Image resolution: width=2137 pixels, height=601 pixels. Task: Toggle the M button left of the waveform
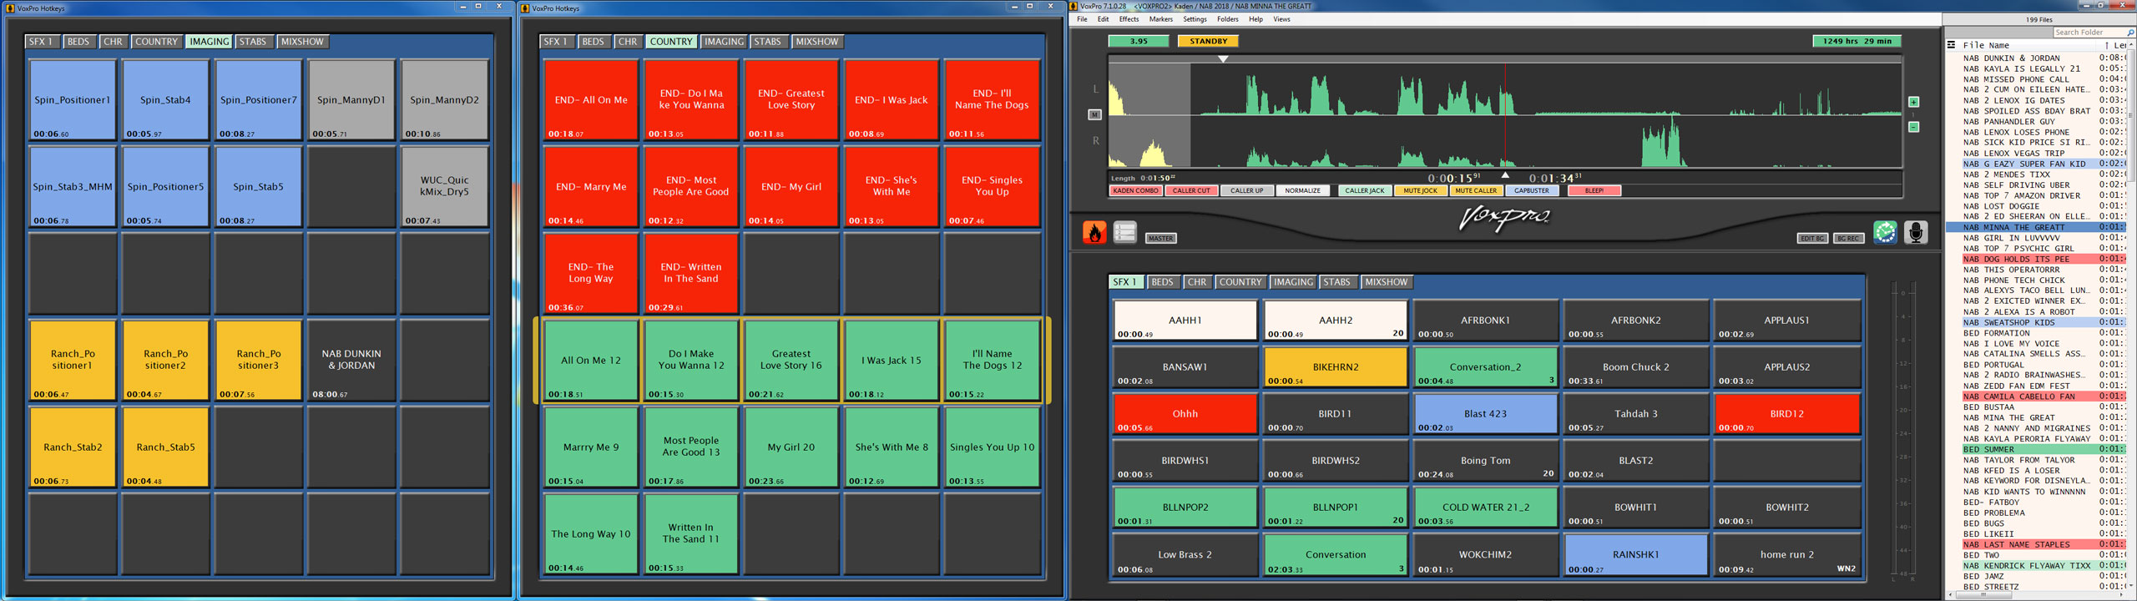click(x=1094, y=114)
